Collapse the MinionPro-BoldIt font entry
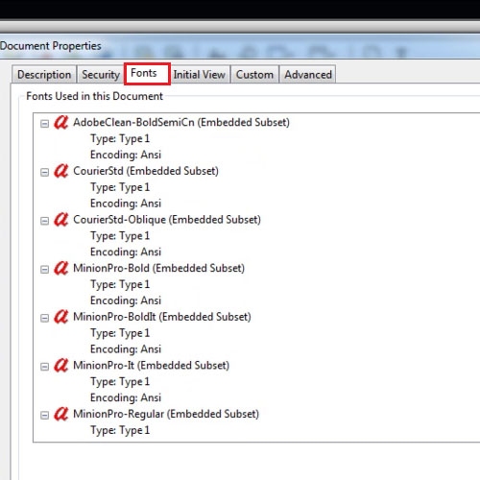Screen dimensions: 480x480 click(44, 318)
